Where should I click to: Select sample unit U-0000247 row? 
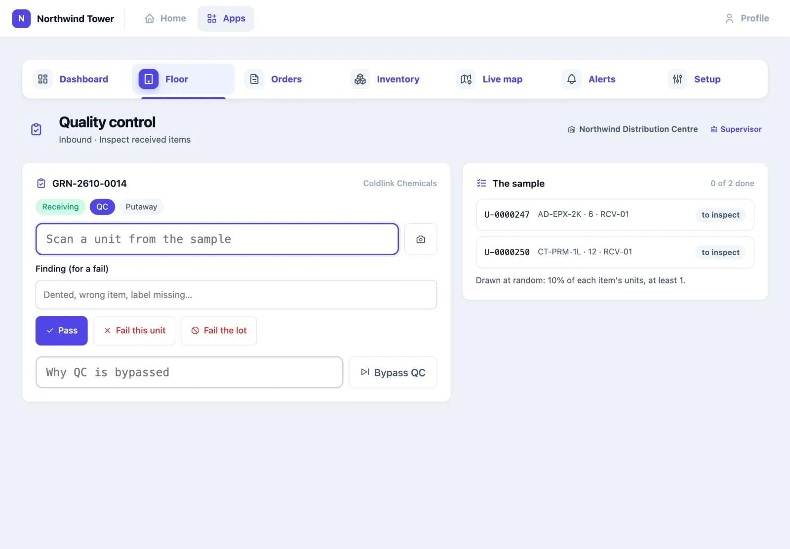tap(615, 215)
